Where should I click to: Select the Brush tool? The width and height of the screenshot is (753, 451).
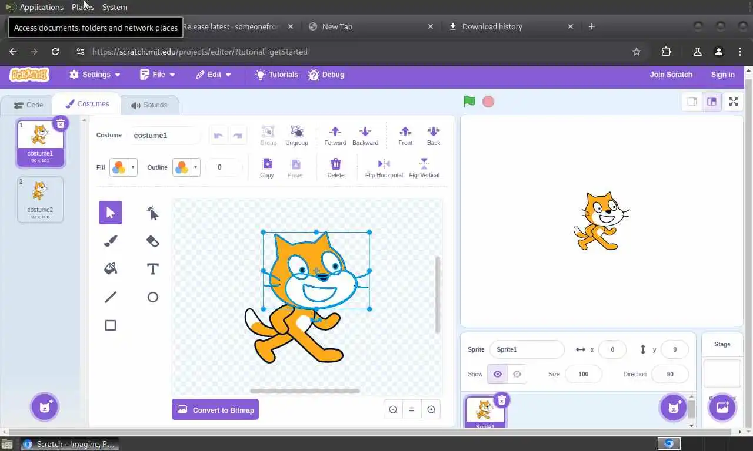[x=111, y=241]
